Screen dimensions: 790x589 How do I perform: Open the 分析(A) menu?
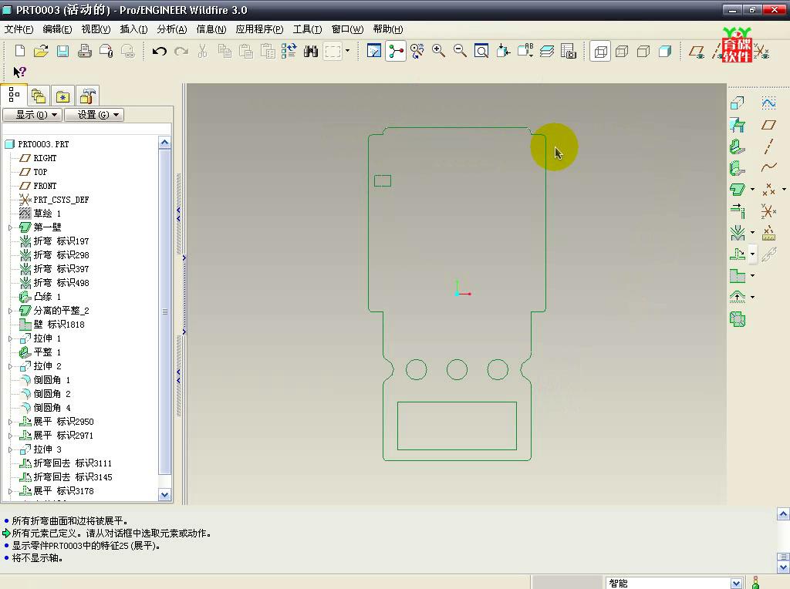click(172, 29)
